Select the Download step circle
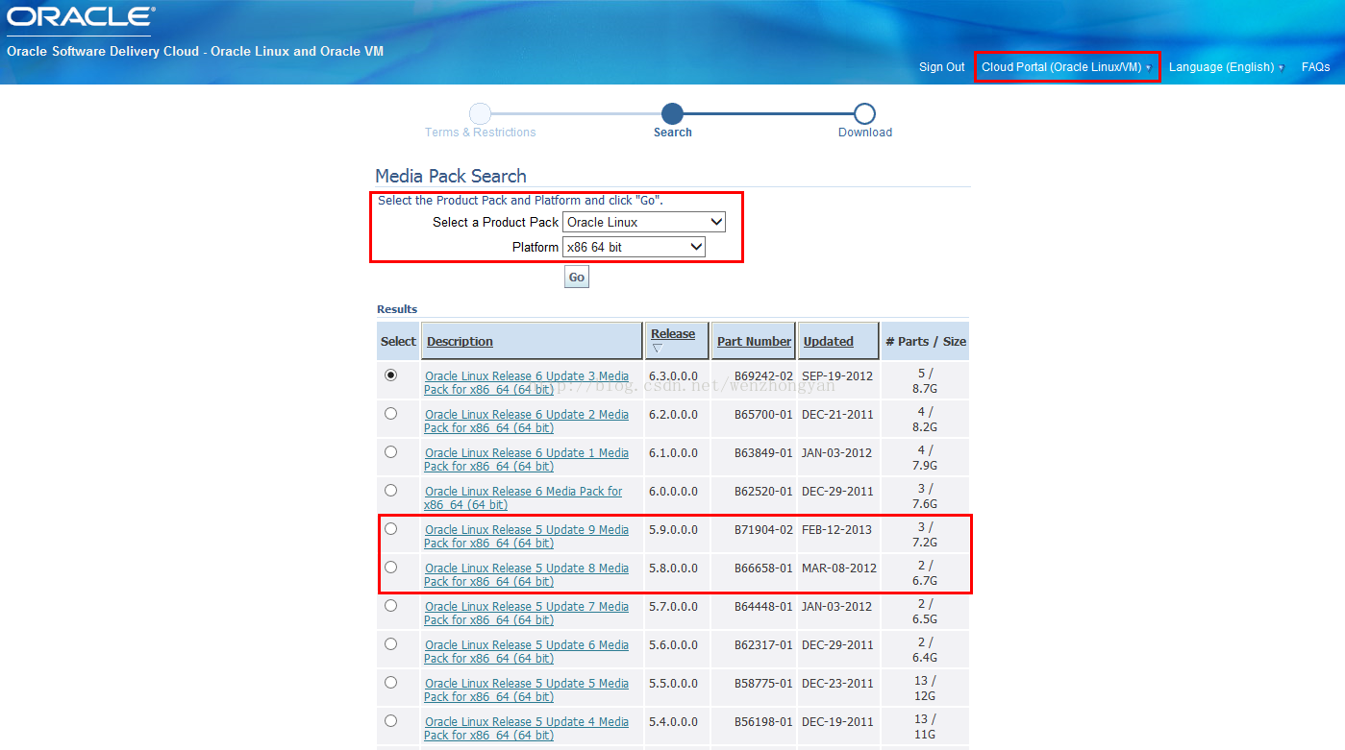 (x=864, y=114)
